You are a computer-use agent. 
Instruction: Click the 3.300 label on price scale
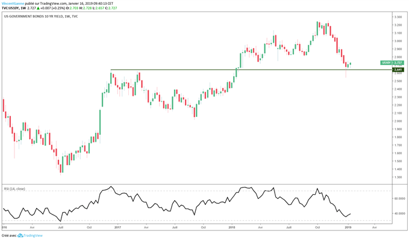coord(398,17)
